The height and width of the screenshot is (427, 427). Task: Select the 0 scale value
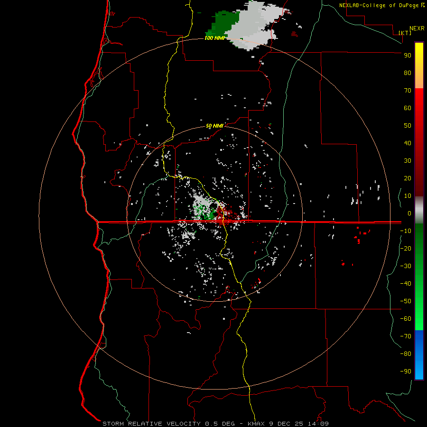409,213
